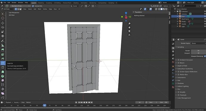Activate the Move tool
This screenshot has width=206, height=111.
coord(3,23)
